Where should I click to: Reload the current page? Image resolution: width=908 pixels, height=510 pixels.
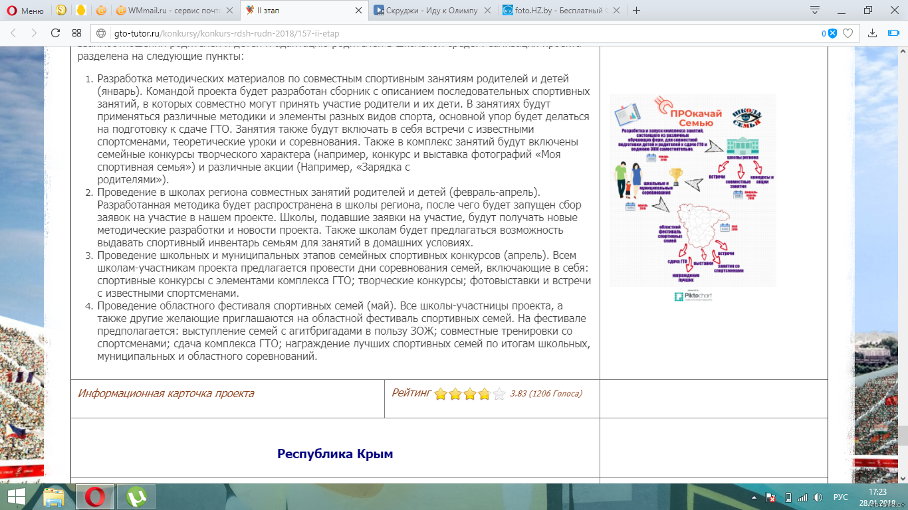coord(55,33)
